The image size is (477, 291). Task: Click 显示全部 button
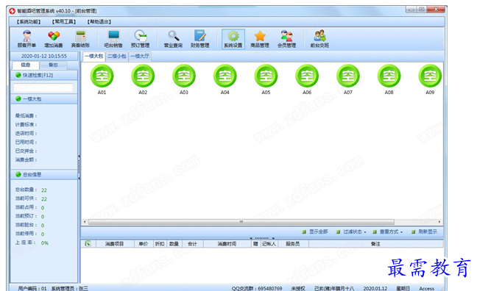click(315, 231)
